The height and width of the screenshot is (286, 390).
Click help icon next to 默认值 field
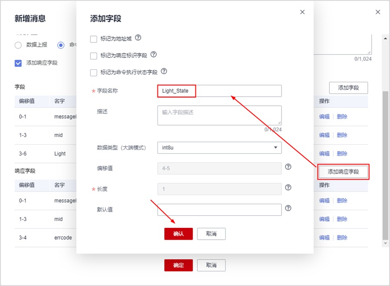288,208
